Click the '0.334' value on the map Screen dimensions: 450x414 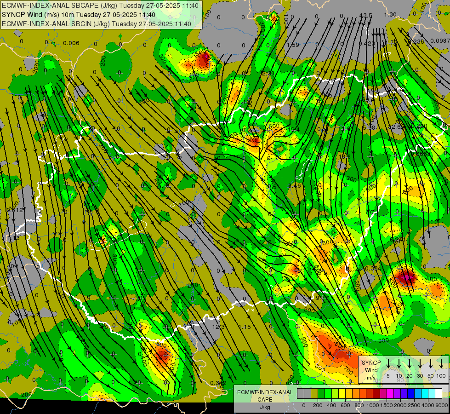(373, 268)
